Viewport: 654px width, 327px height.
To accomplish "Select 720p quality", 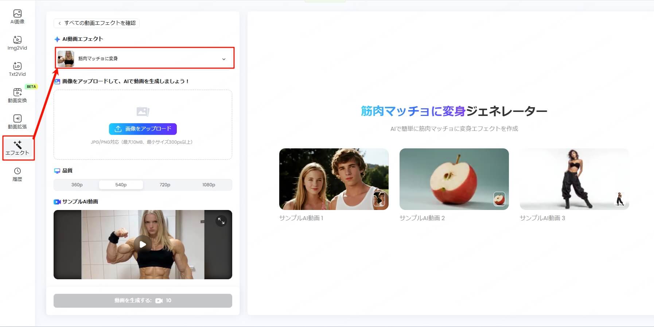I will point(165,185).
